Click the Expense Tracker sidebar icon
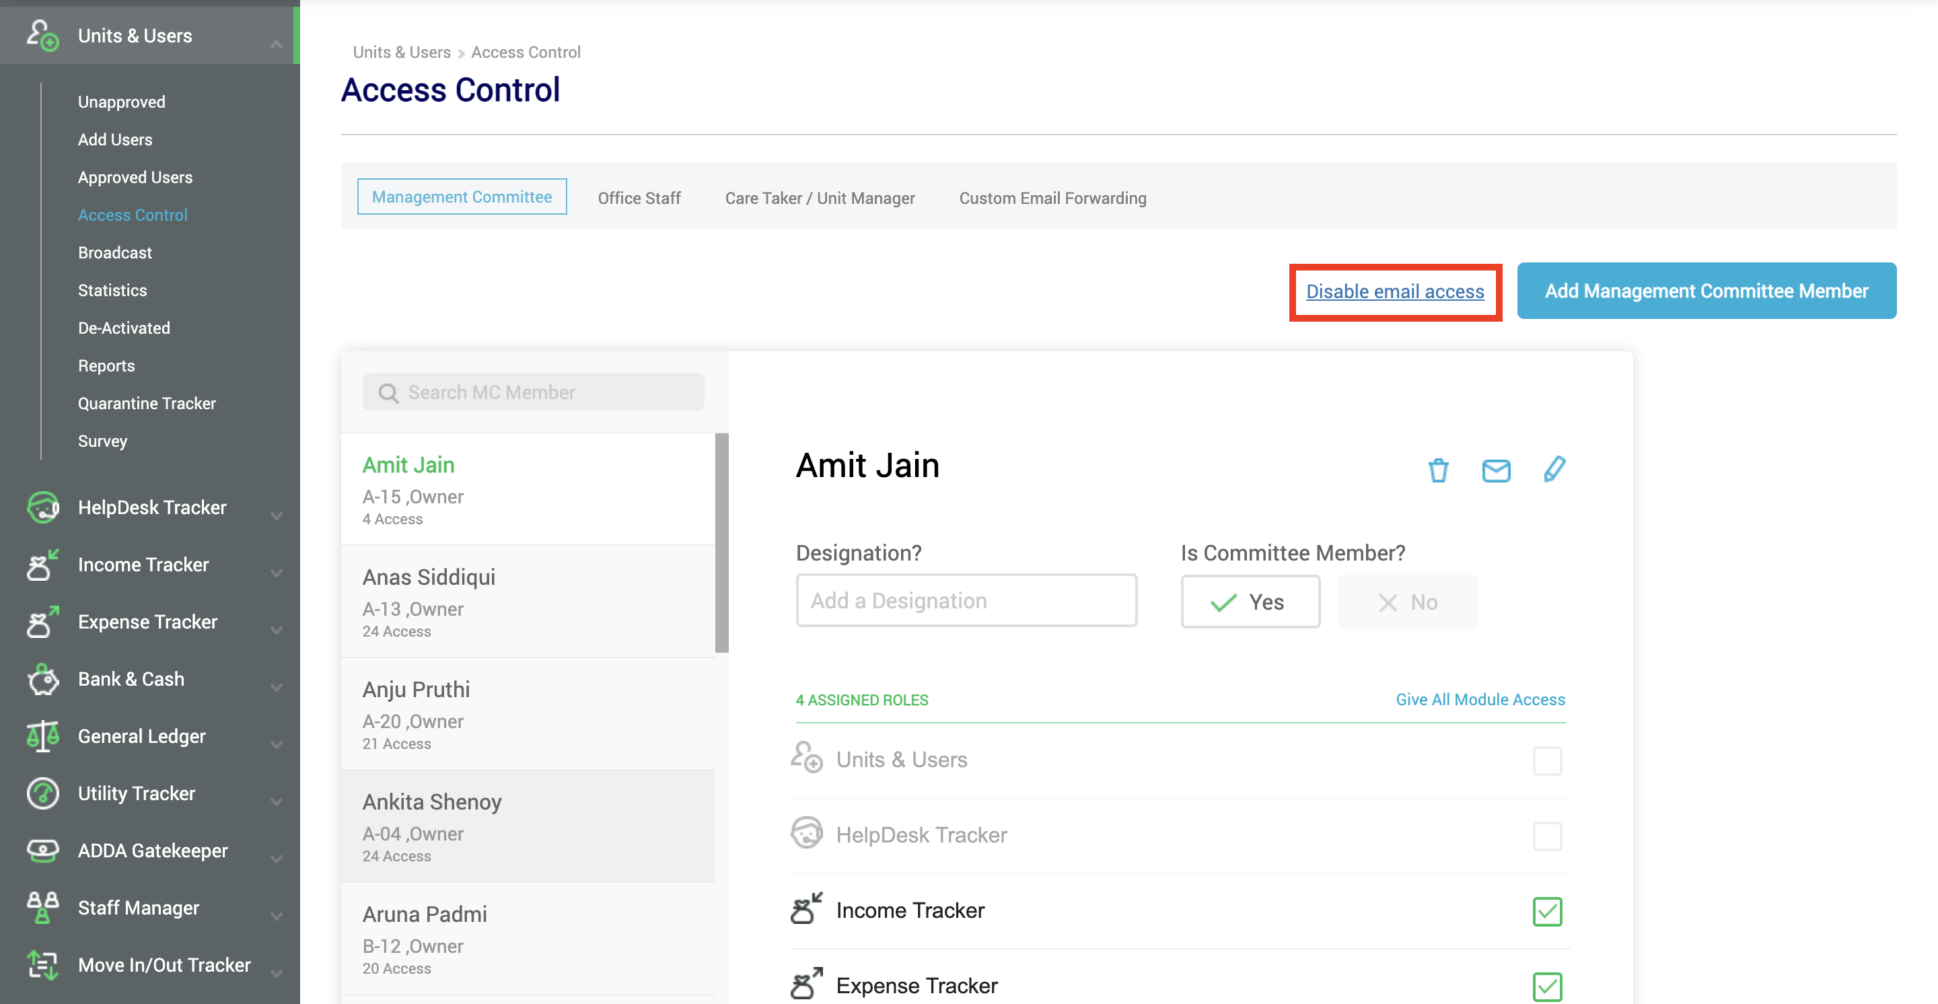Screen dimensions: 1938x1004 (43, 622)
